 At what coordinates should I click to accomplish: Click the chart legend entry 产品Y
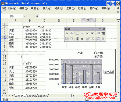click(x=109, y=72)
